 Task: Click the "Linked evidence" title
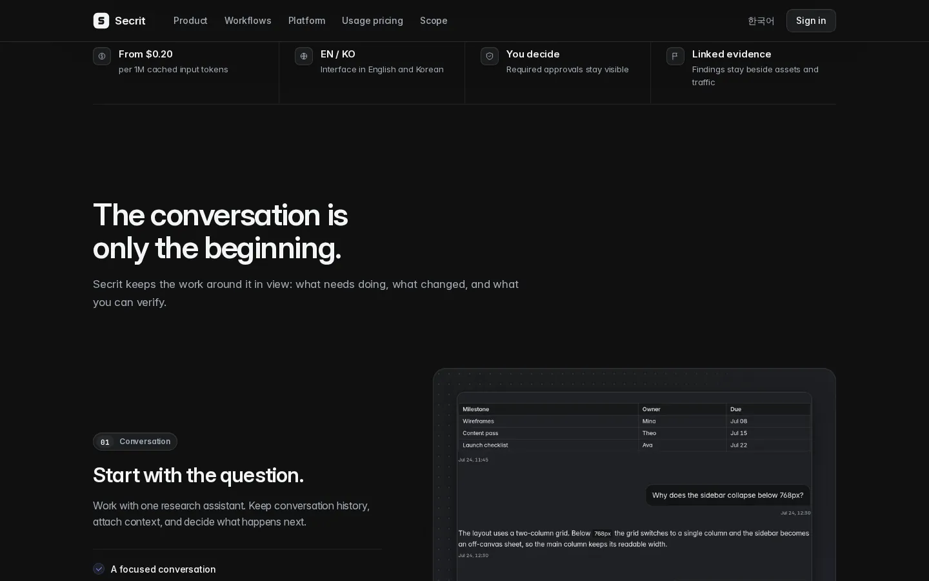[x=732, y=54]
